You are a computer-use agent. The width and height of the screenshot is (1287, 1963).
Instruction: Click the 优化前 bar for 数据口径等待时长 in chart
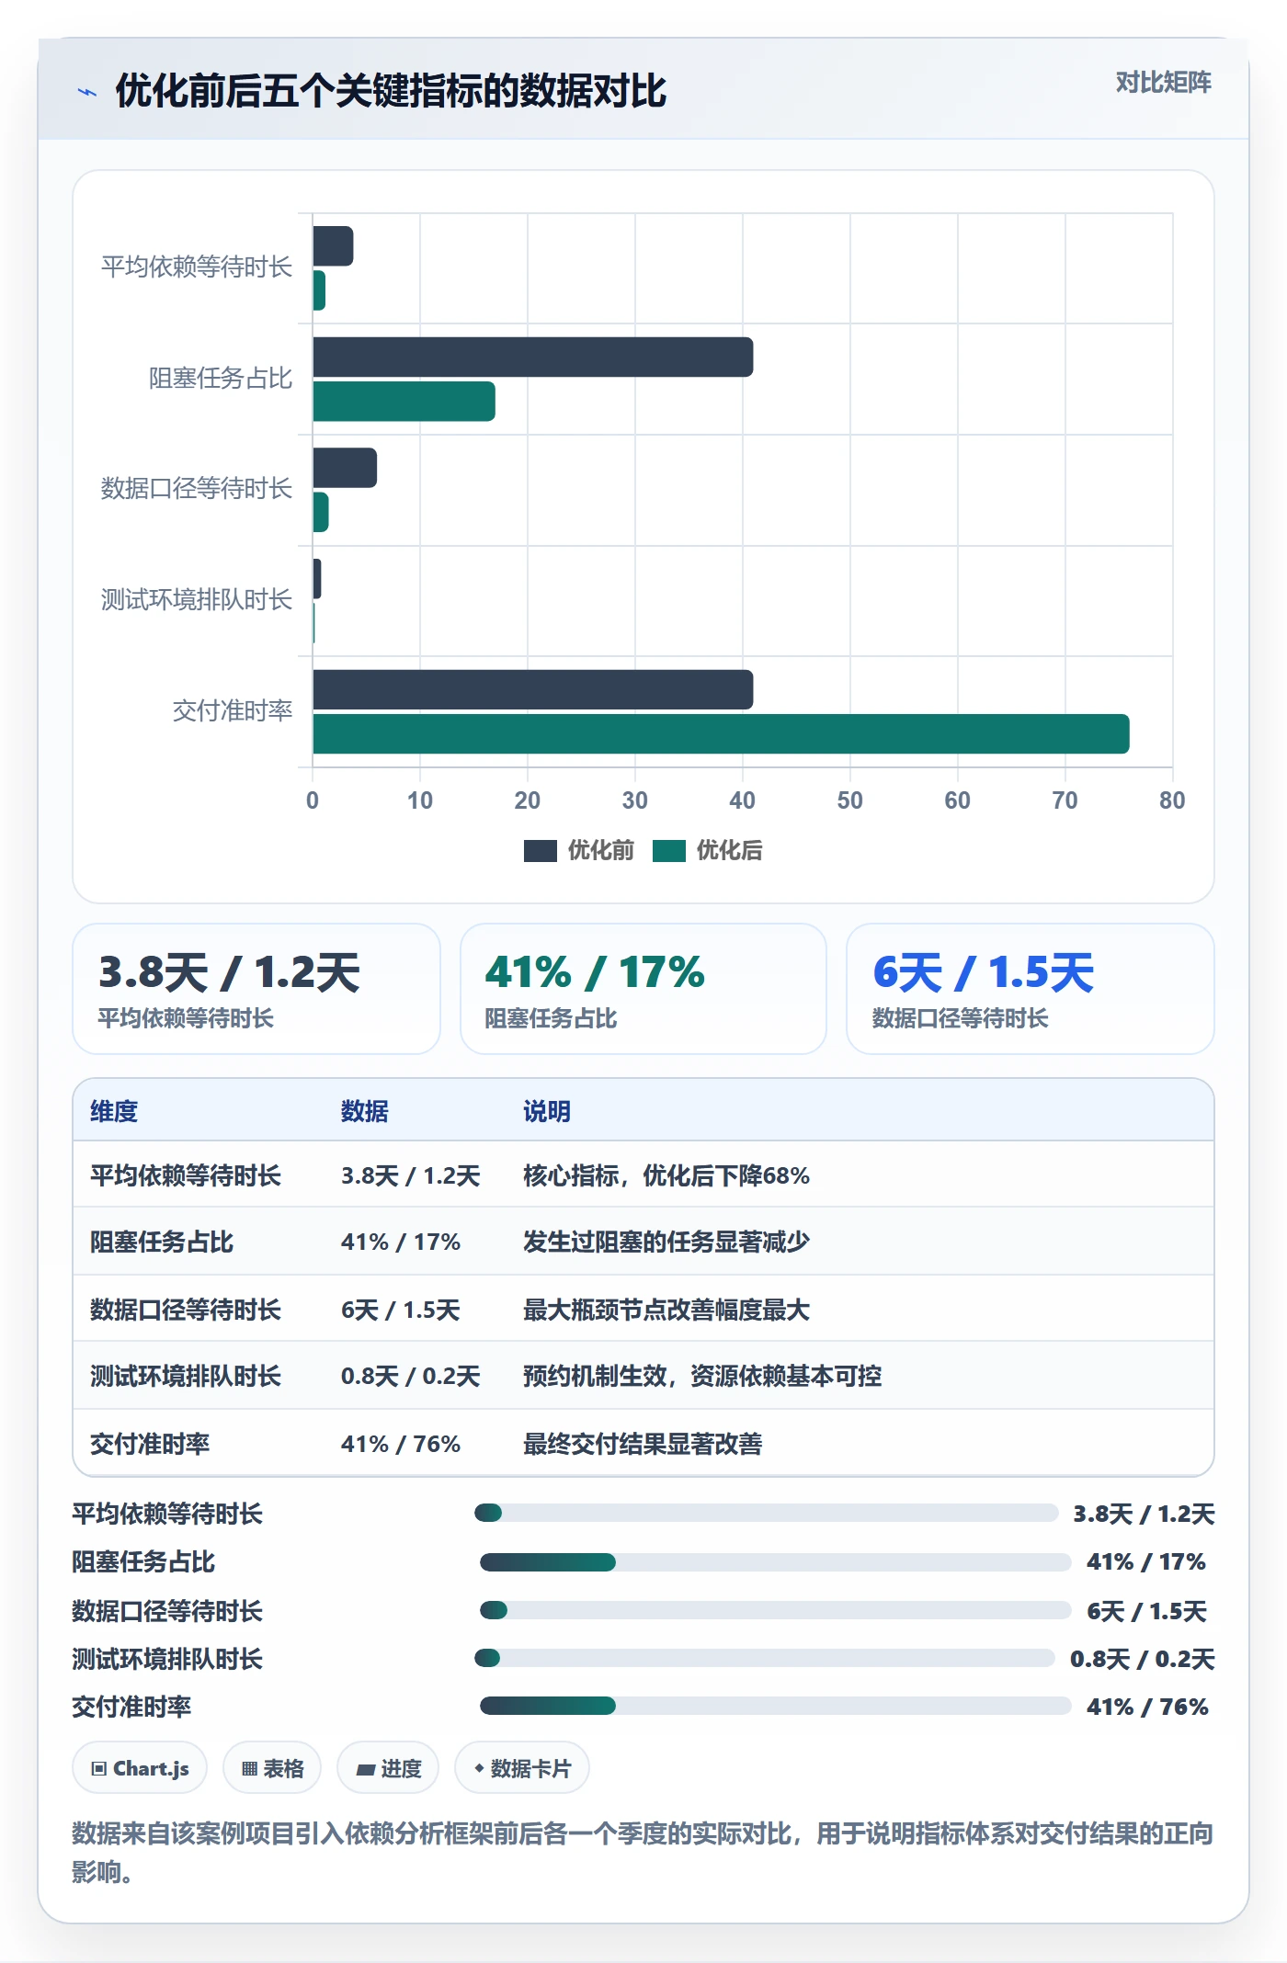(345, 468)
